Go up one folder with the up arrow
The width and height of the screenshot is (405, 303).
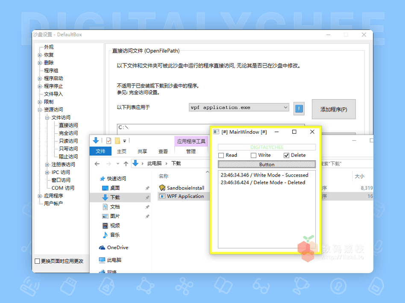click(x=126, y=164)
